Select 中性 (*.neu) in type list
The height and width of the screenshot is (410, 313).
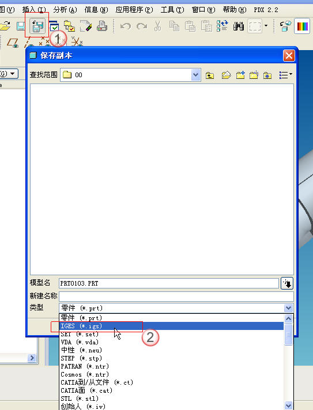[172, 350]
